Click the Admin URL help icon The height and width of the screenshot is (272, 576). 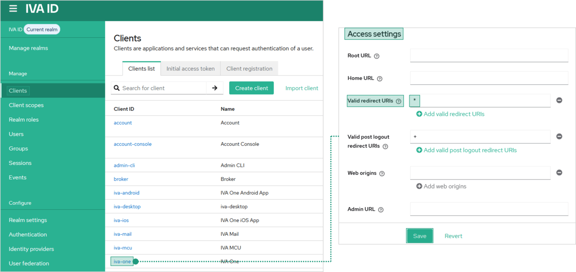pos(381,210)
